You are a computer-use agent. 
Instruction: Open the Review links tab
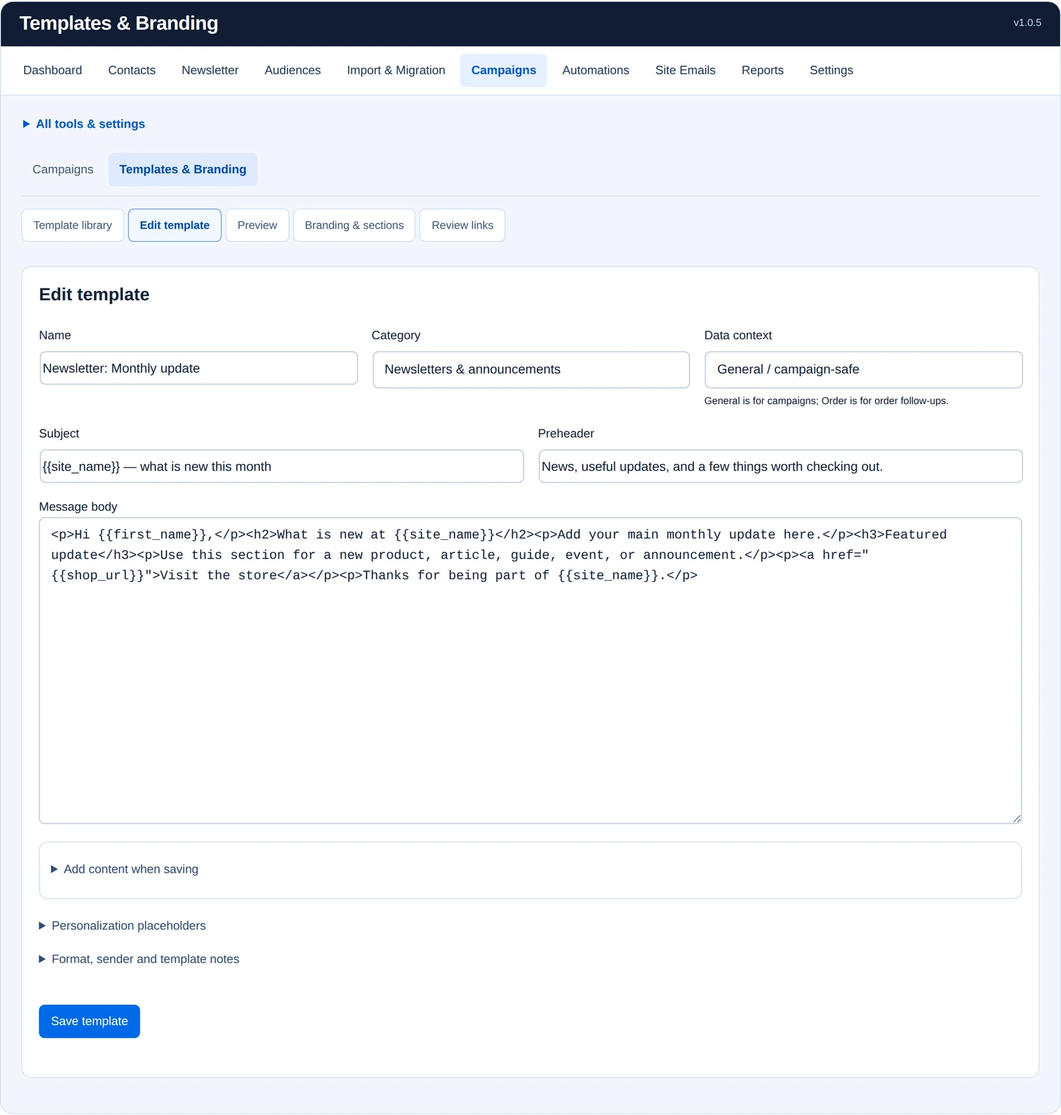(x=462, y=225)
